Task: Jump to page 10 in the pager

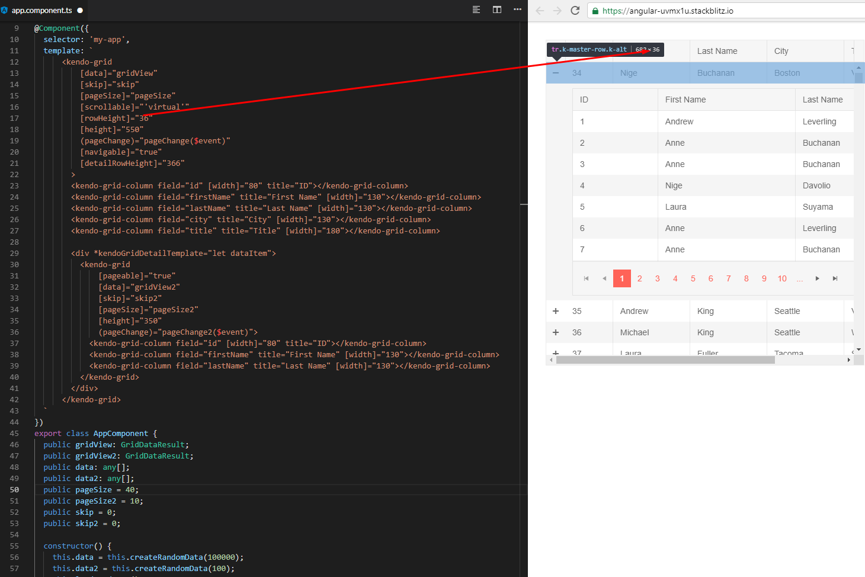Action: [x=781, y=278]
